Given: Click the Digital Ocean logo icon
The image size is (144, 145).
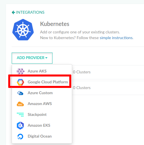Looking at the screenshot, I should coord(20,136).
